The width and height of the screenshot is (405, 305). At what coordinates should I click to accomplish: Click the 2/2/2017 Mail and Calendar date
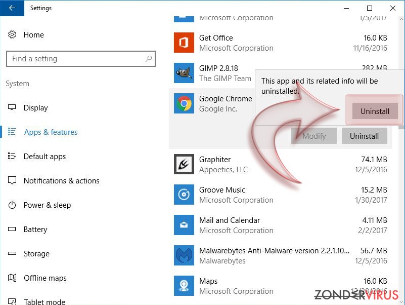pyautogui.click(x=373, y=231)
